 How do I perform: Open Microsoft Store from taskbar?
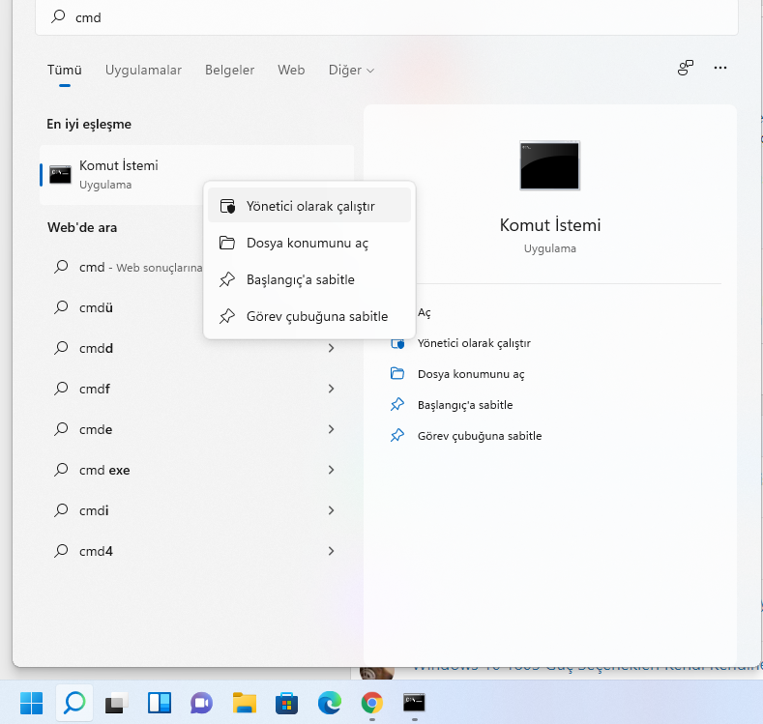point(286,703)
